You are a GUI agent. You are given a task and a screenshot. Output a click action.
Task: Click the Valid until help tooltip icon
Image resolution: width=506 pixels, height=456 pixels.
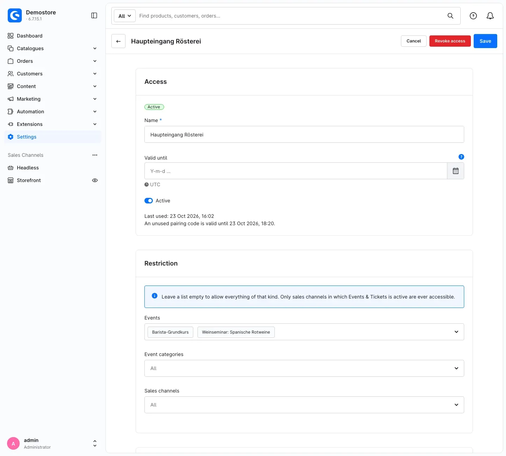[x=461, y=157]
